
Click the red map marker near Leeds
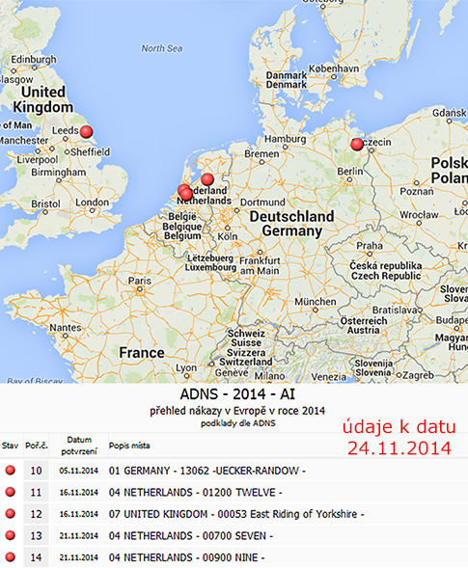(x=86, y=131)
